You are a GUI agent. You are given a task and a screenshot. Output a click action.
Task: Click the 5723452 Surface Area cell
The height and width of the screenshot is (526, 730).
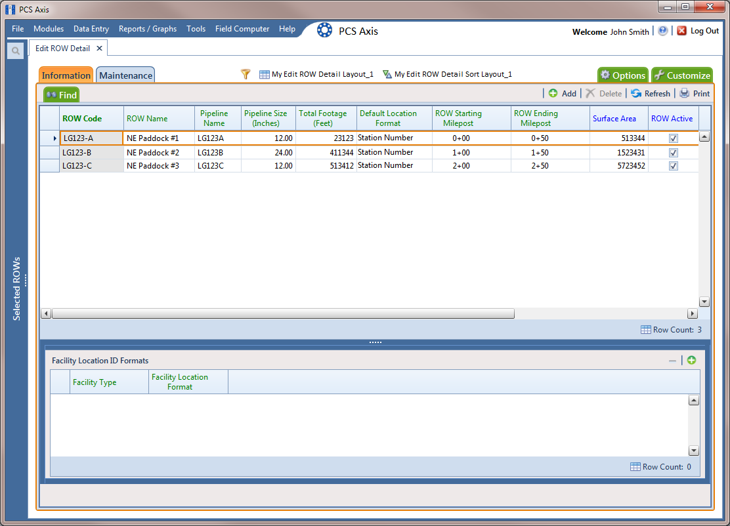(619, 166)
